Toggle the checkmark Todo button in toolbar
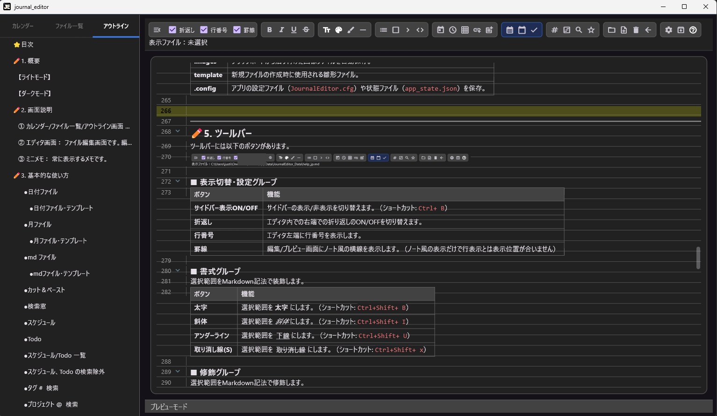 pyautogui.click(x=534, y=30)
